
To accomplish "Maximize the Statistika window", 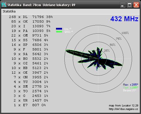I will [129, 5].
